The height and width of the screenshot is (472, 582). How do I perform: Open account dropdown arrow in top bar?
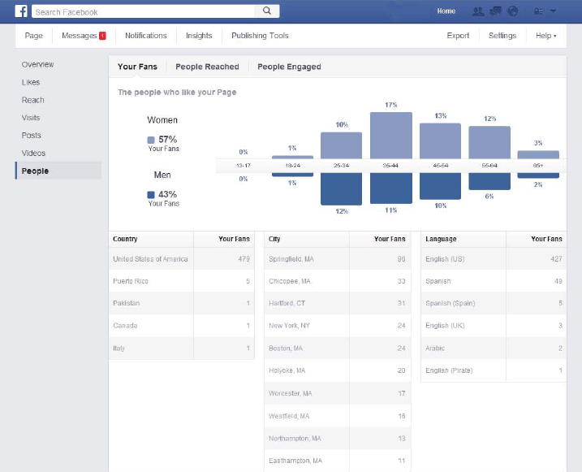553,11
